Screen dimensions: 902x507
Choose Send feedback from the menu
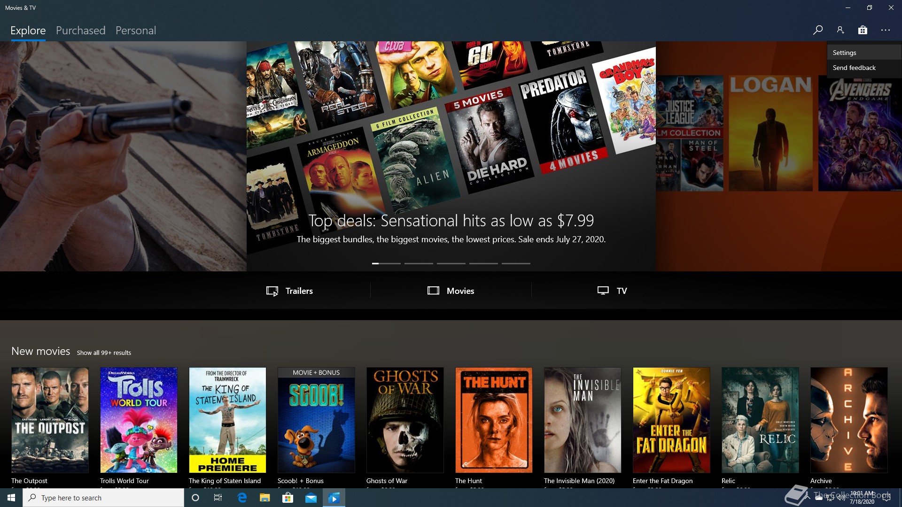pos(864,68)
